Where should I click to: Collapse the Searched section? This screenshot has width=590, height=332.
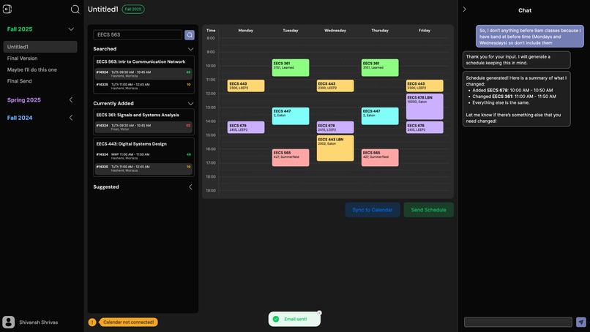click(x=190, y=49)
